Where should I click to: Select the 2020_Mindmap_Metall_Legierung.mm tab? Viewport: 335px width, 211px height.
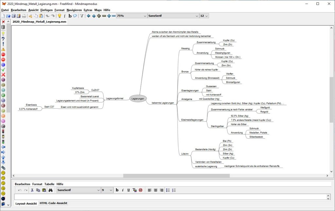(39, 22)
